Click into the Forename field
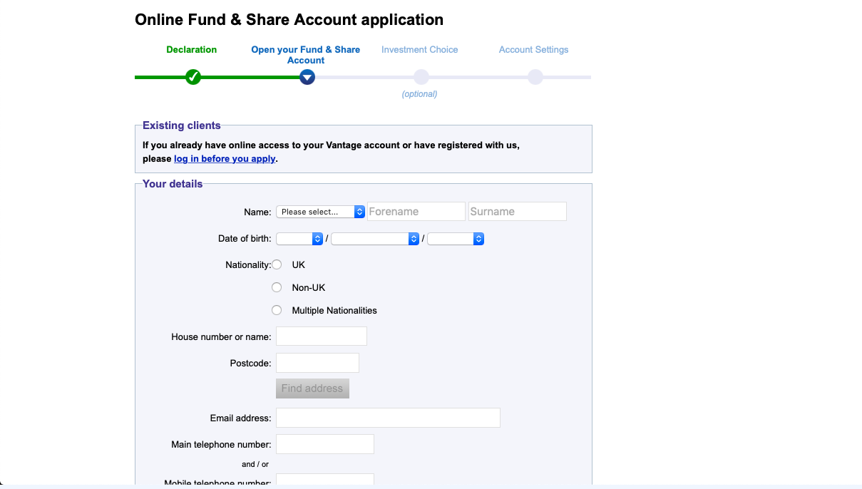This screenshot has width=862, height=489. click(416, 212)
